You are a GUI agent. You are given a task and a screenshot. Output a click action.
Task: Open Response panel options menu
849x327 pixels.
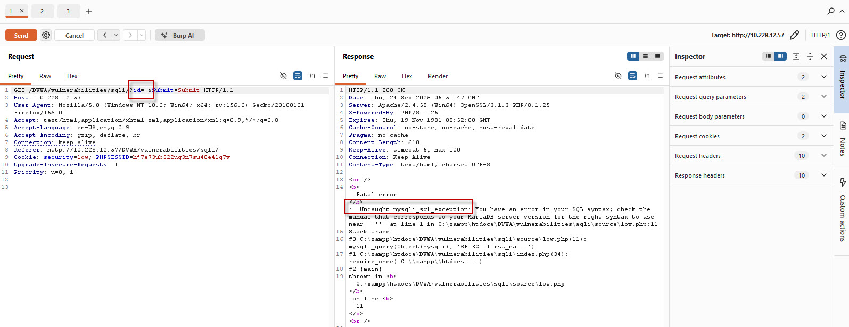coord(661,76)
